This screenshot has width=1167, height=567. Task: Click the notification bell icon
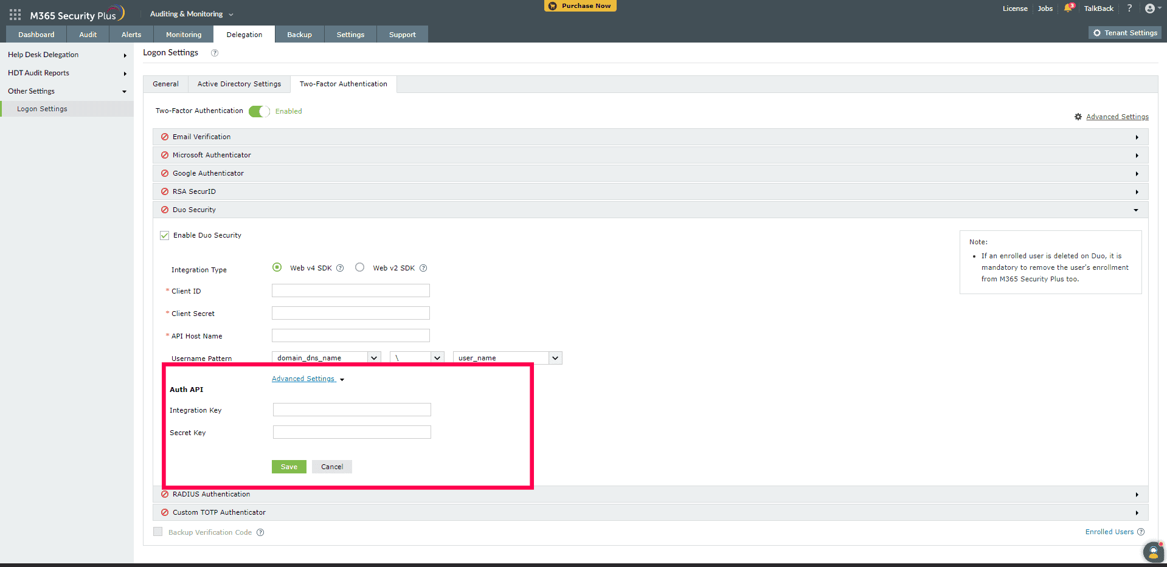pyautogui.click(x=1068, y=8)
